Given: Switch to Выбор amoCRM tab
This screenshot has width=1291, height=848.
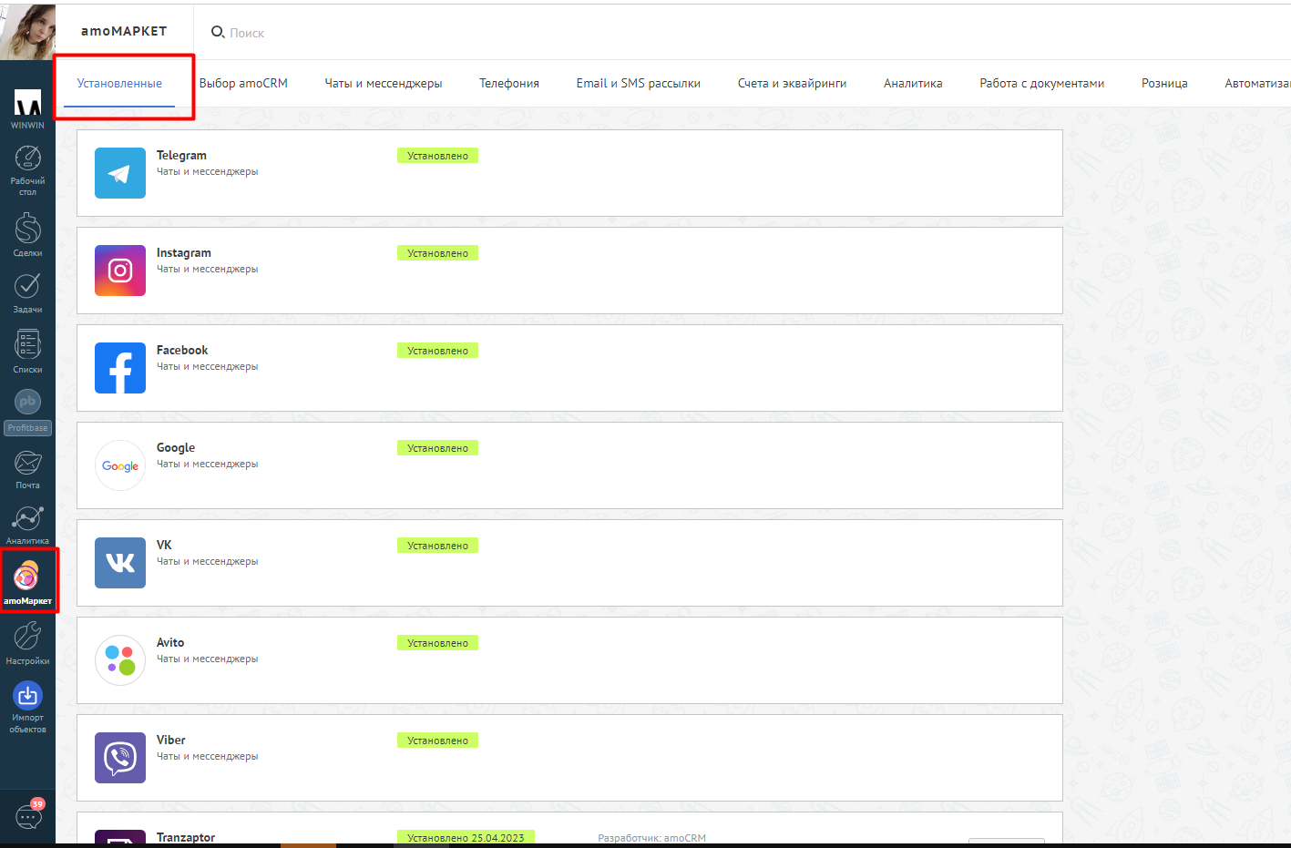Looking at the screenshot, I should point(243,83).
